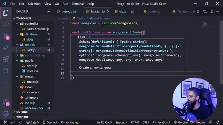Change indentation via Spaces: 4
Image resolution: width=223 pixels, height=125 pixels.
pyautogui.click(x=121, y=122)
